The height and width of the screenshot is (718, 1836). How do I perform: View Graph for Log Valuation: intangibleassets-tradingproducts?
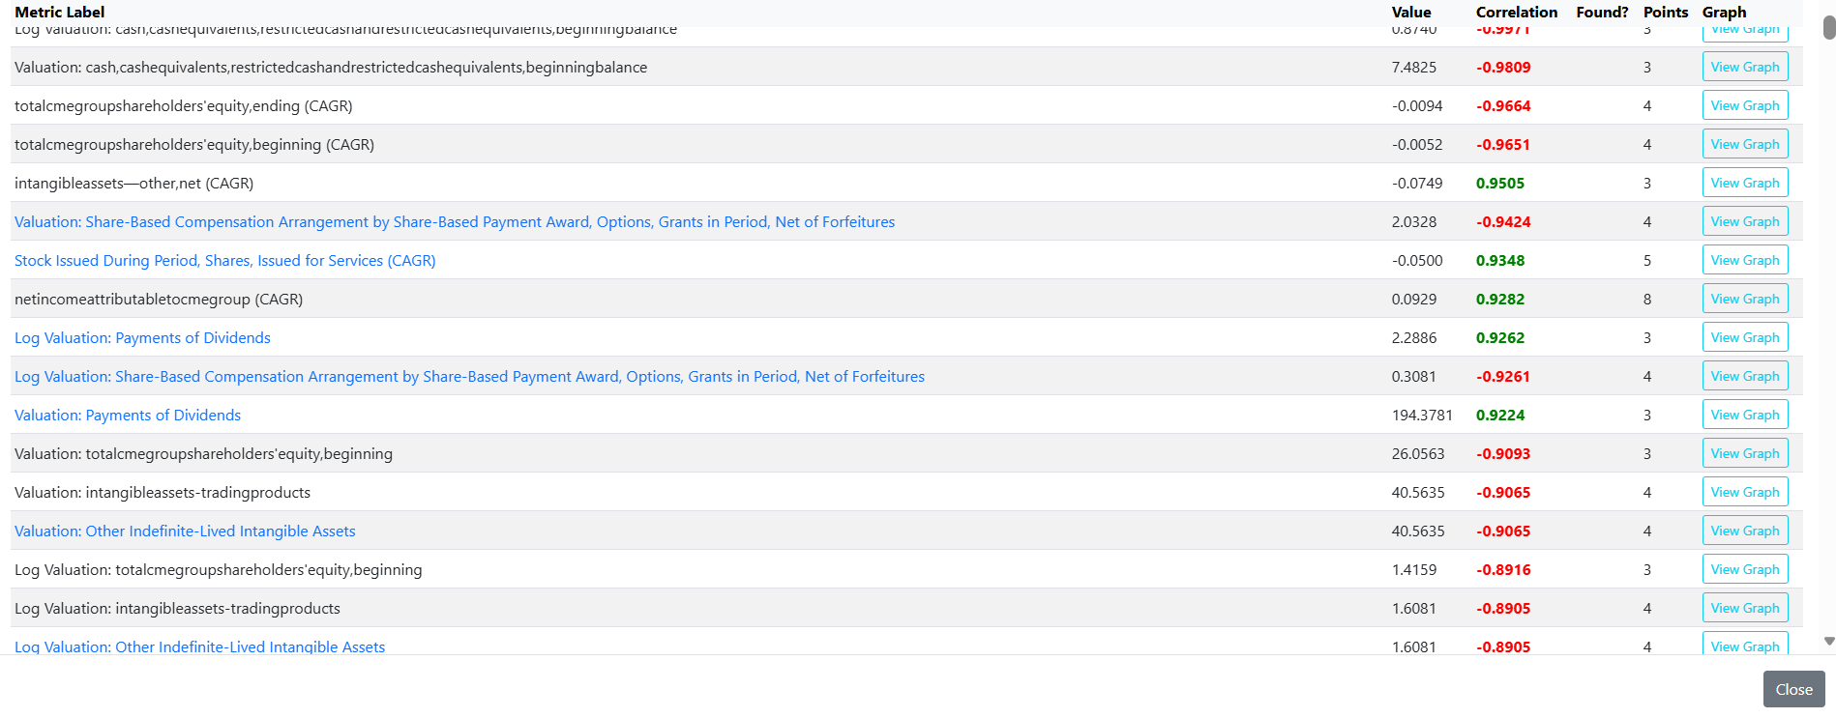pyautogui.click(x=1745, y=608)
